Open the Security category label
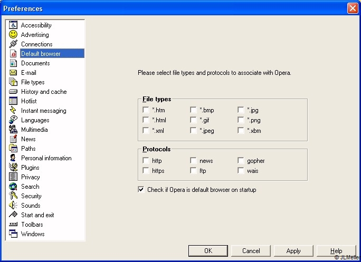The height and width of the screenshot is (262, 361). point(31,196)
